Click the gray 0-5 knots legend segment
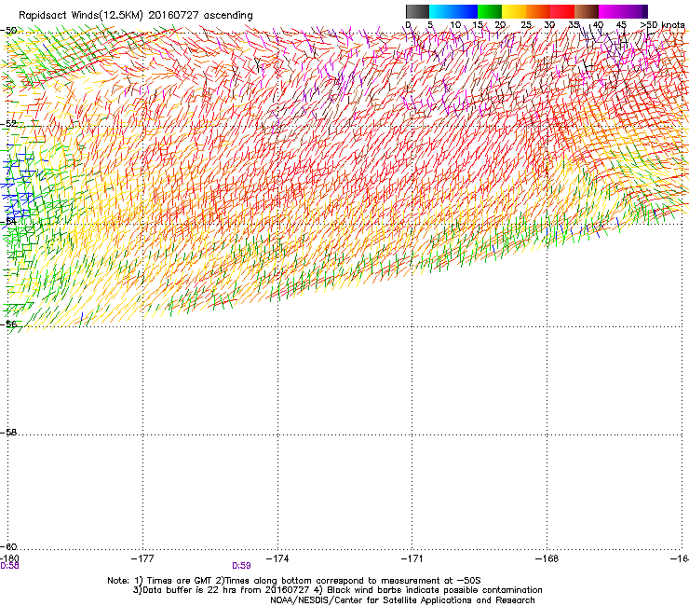689x606 pixels. coord(417,11)
